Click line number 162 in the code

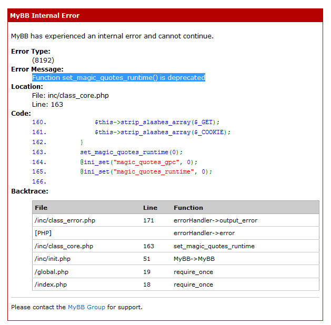pos(39,142)
